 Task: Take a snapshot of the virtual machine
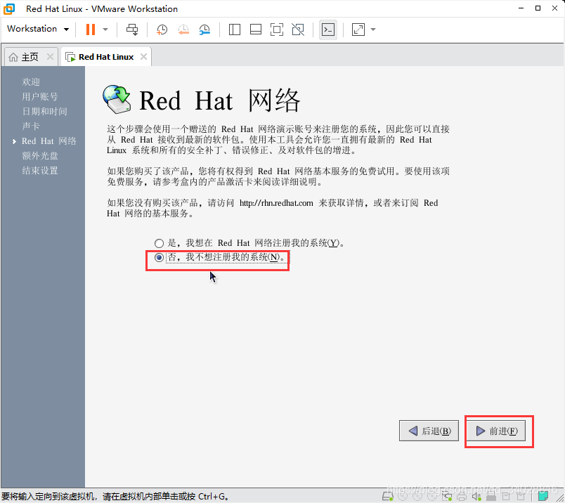click(x=161, y=29)
